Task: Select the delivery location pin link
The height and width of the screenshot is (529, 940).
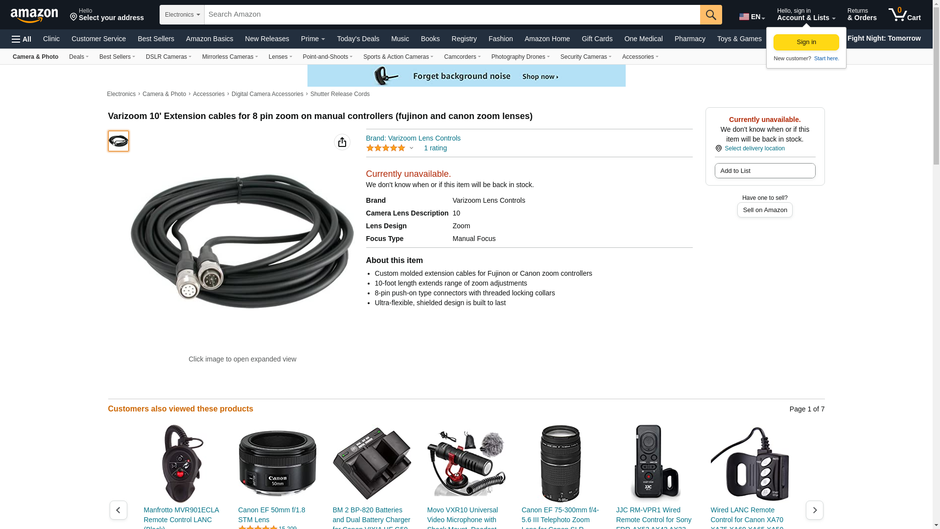Action: [750, 148]
